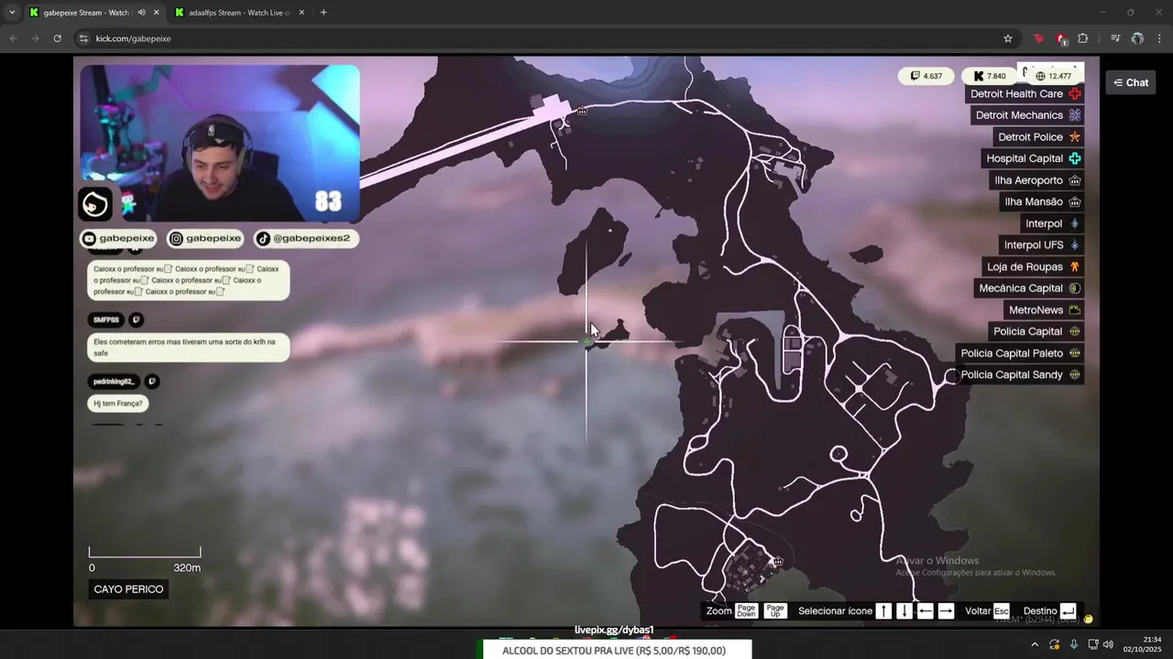The height and width of the screenshot is (659, 1173).
Task: Click the Detroit Police star icon
Action: pos(1075,137)
